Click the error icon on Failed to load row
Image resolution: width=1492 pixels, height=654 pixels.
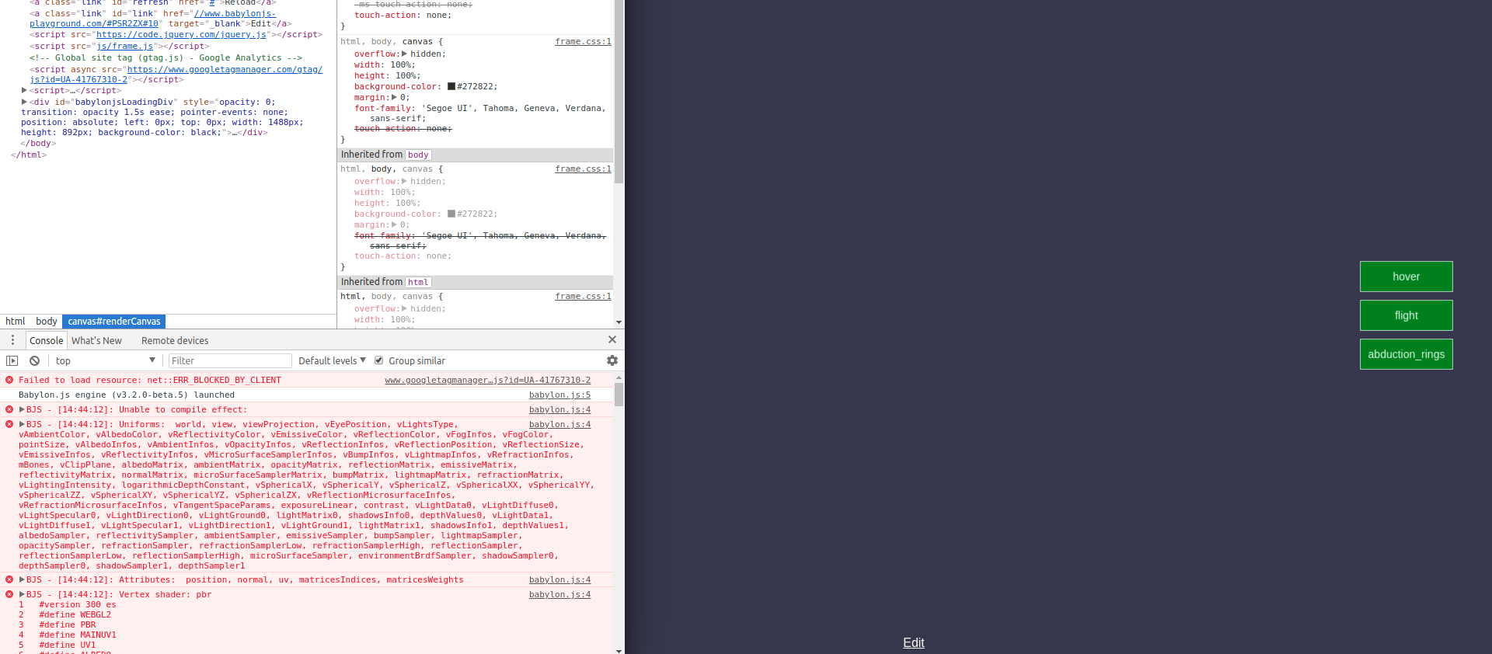[x=9, y=380]
